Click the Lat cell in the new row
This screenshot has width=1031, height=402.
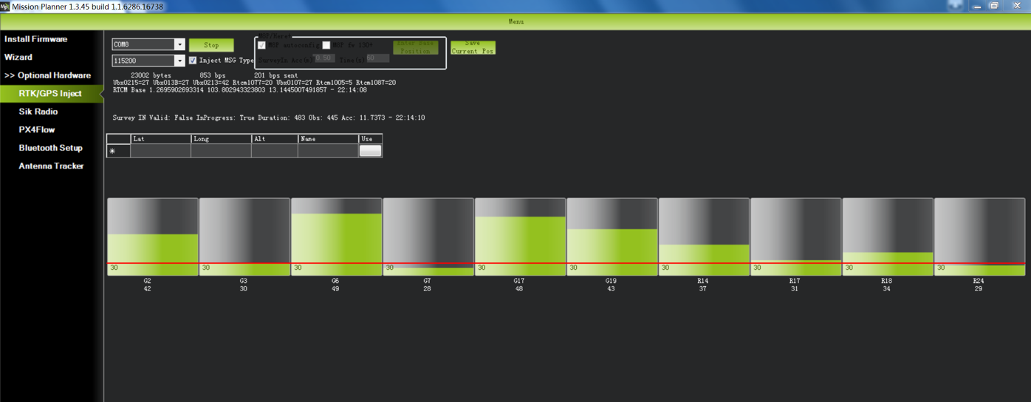160,151
